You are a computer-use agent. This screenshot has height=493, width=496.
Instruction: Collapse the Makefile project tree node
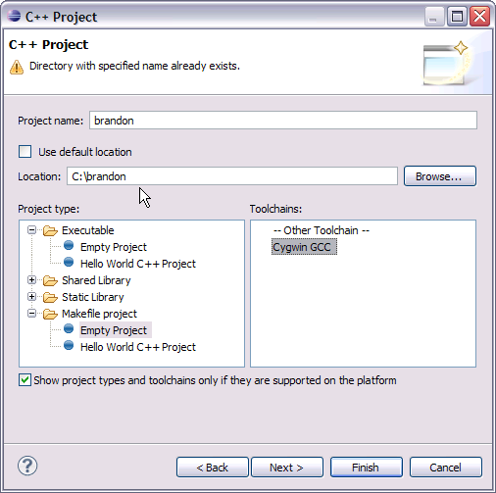tap(31, 314)
